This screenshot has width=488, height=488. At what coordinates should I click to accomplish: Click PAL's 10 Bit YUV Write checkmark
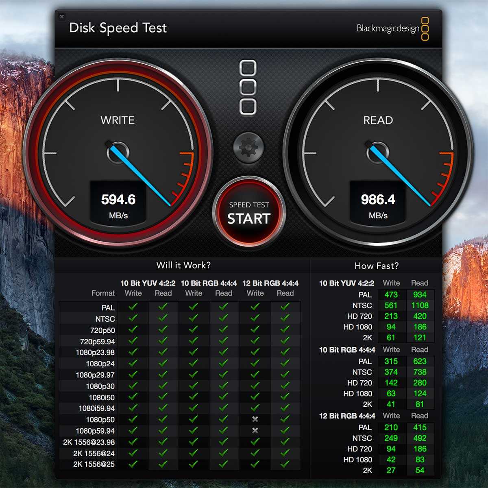pyautogui.click(x=133, y=307)
